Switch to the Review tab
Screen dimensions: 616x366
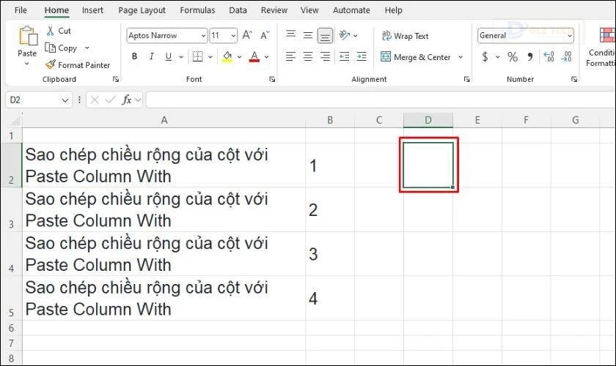click(274, 10)
